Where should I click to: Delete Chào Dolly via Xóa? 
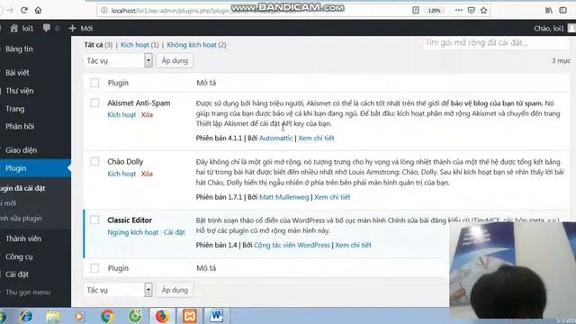coord(147,174)
